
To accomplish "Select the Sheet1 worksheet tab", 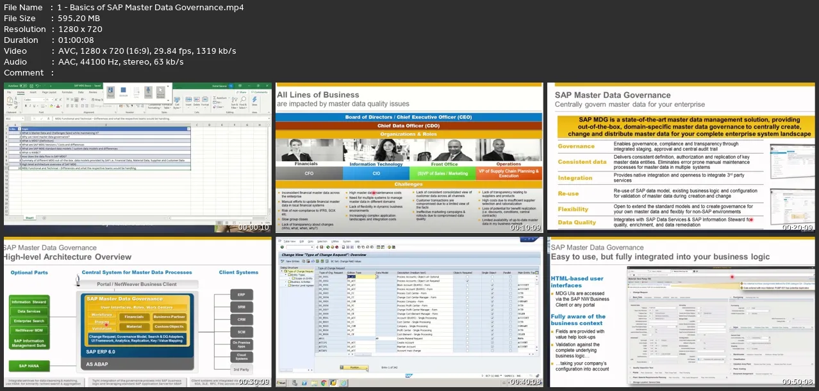I will [29, 218].
